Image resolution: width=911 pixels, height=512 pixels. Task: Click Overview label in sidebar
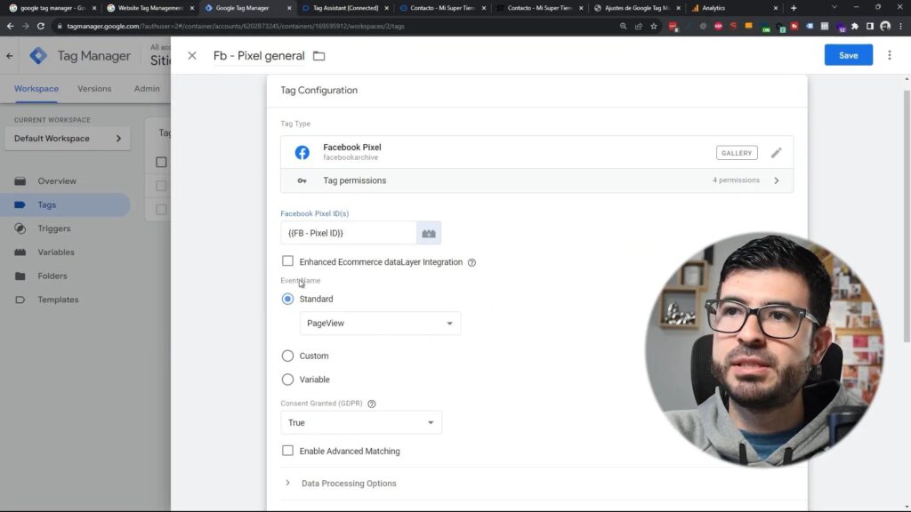(x=57, y=181)
